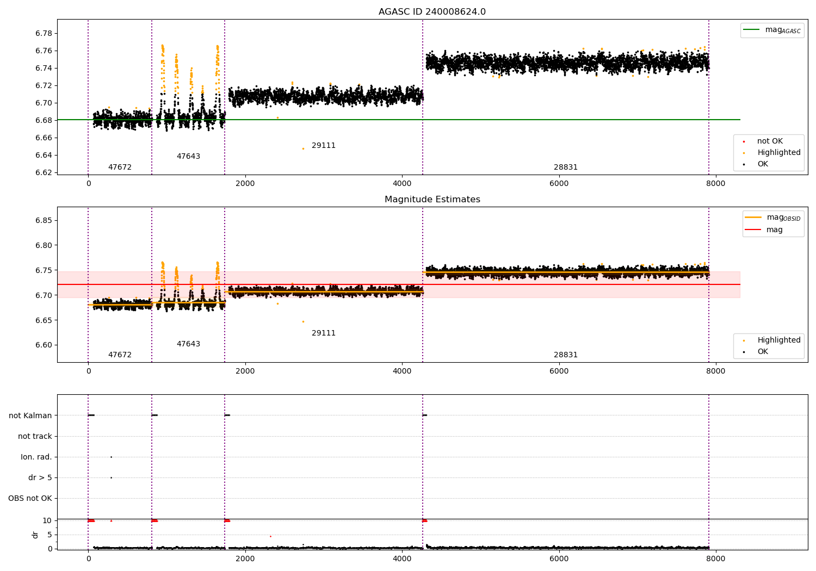816x571 pixels.
Task: Click the 'Magnitude Estimates' plot title
Action: point(432,200)
